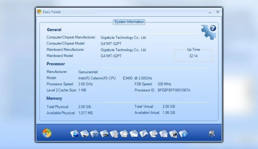Viewport: 258px width, 149px height.
Task: Open the security shield tweak icon
Action: point(144,133)
